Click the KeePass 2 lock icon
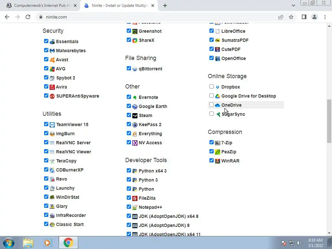The width and height of the screenshot is (332, 249). point(135,125)
